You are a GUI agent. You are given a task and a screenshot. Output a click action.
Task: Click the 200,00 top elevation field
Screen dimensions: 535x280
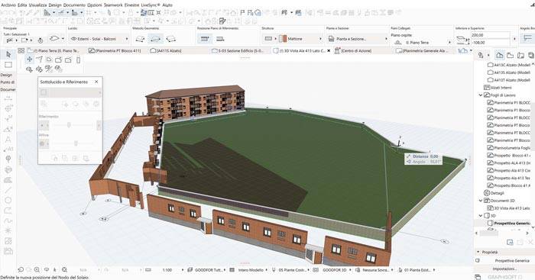[x=490, y=35]
